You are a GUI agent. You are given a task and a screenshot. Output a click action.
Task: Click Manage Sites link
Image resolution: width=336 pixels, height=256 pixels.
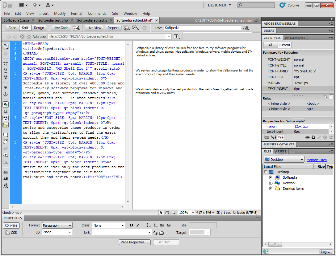[x=317, y=160]
